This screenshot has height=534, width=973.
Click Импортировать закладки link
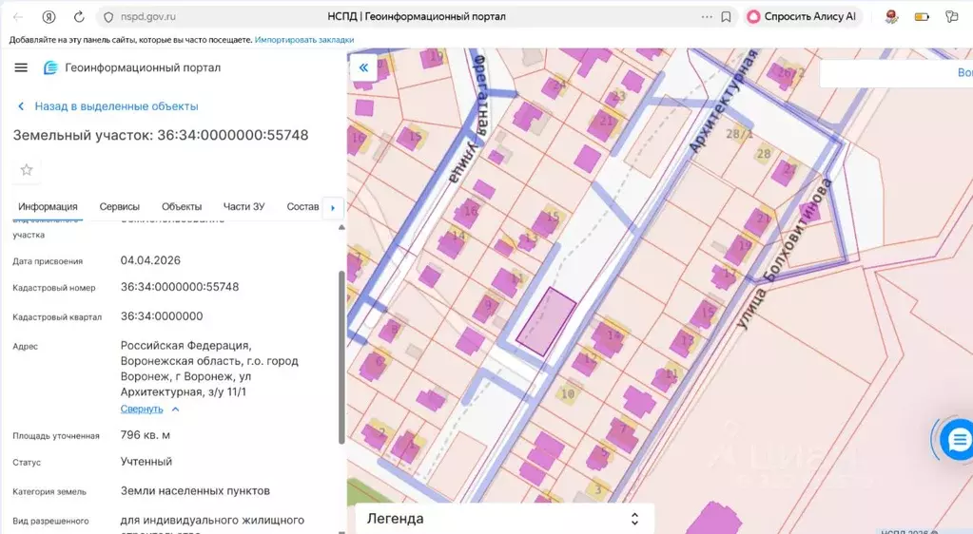point(304,40)
